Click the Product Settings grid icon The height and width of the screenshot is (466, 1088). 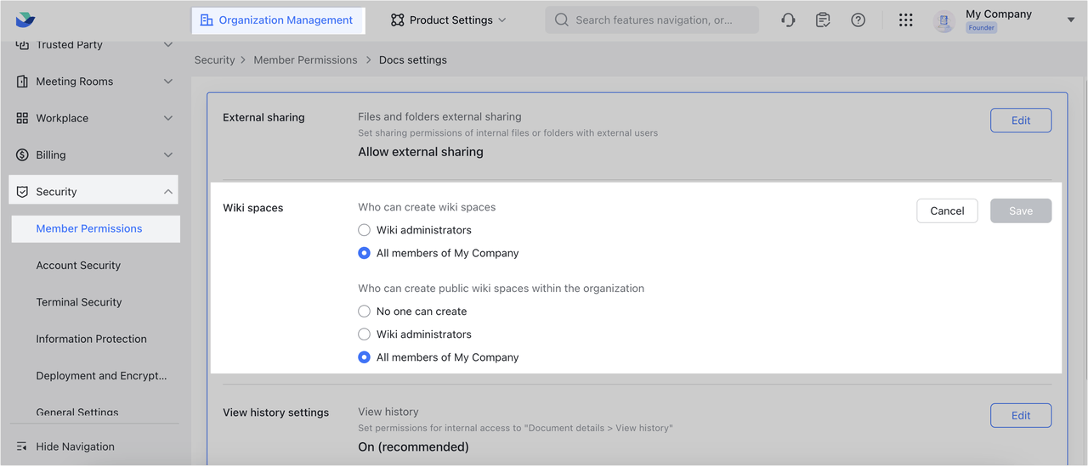click(397, 20)
